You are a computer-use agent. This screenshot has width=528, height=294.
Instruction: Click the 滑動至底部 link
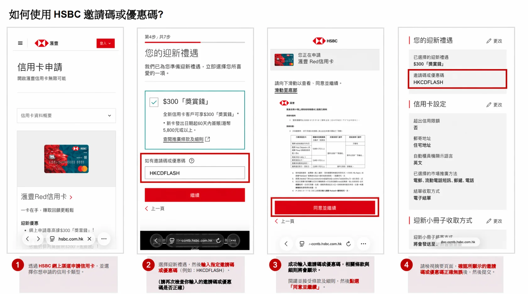point(286,90)
